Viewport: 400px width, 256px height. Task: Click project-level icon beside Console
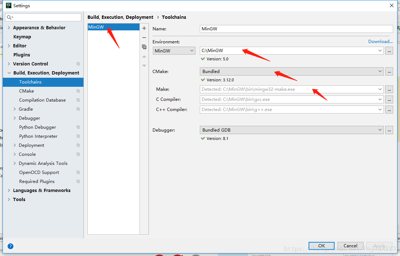coord(78,154)
